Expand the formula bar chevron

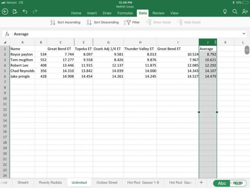(244, 34)
